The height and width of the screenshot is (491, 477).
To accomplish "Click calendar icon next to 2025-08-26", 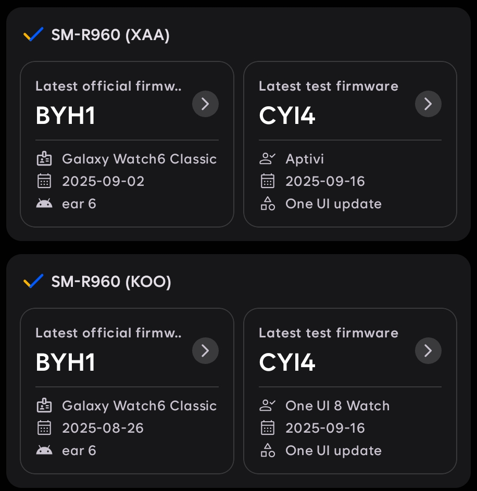I will click(x=44, y=428).
